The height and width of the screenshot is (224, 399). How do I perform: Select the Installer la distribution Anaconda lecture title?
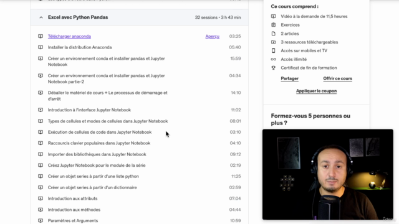80,47
